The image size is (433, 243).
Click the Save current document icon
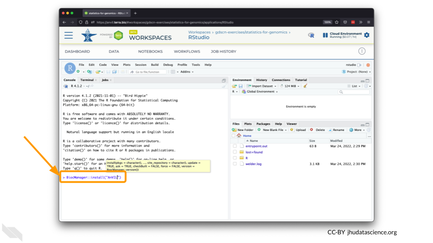tap(108, 72)
